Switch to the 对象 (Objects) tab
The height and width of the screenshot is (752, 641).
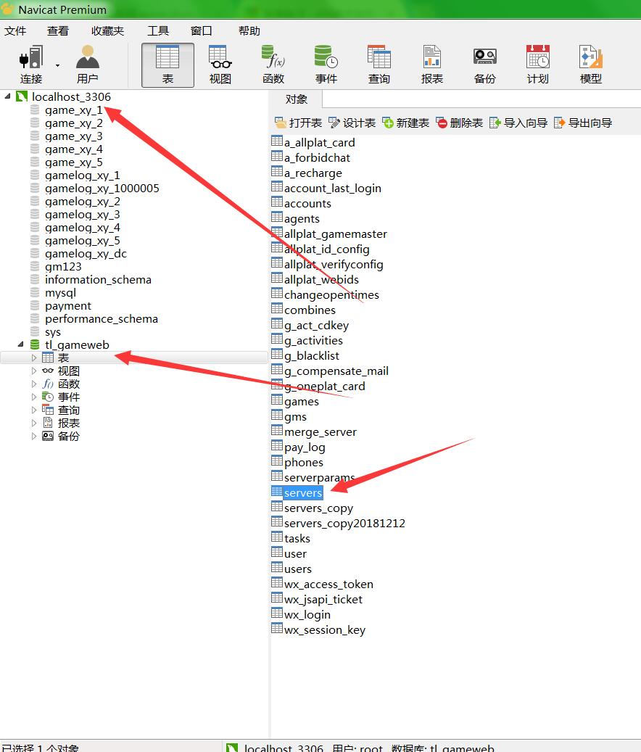click(296, 99)
